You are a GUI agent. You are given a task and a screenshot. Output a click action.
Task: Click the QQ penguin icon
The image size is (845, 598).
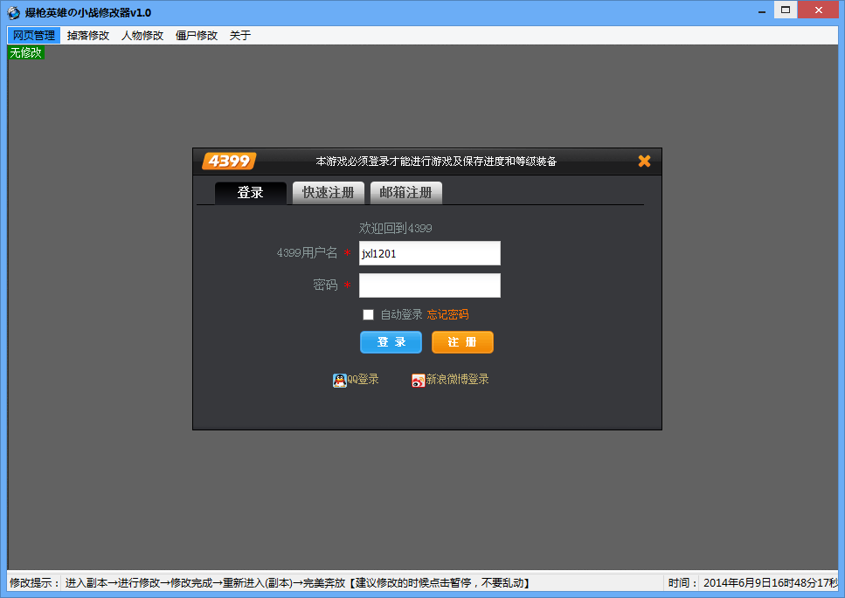coord(340,380)
